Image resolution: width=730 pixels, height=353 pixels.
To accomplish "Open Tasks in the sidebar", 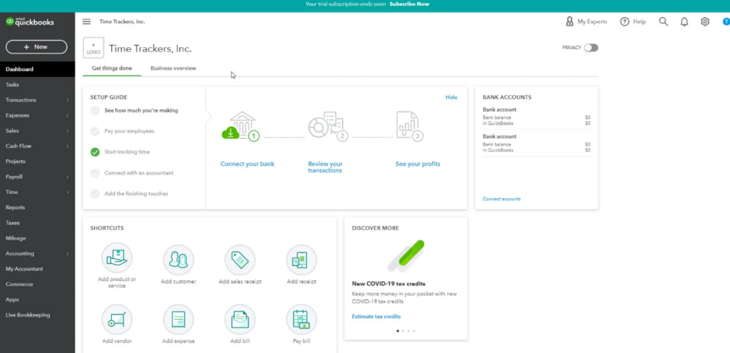I will pos(37,85).
